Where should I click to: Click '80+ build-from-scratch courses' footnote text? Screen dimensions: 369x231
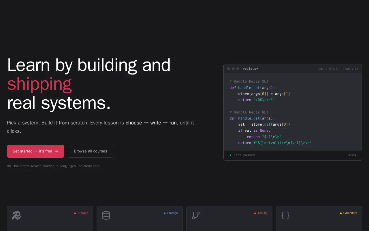(x=31, y=166)
